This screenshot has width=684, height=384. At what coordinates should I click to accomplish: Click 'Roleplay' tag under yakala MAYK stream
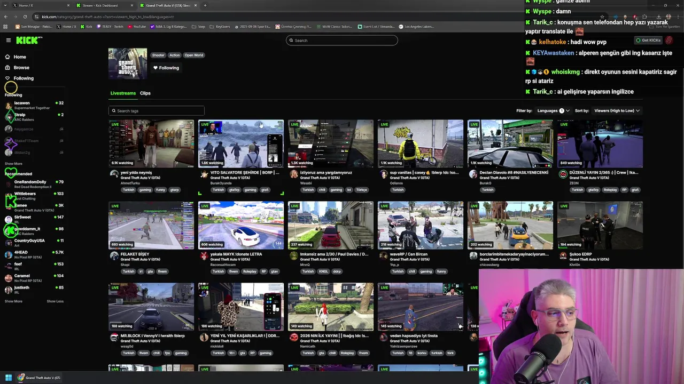click(x=250, y=271)
